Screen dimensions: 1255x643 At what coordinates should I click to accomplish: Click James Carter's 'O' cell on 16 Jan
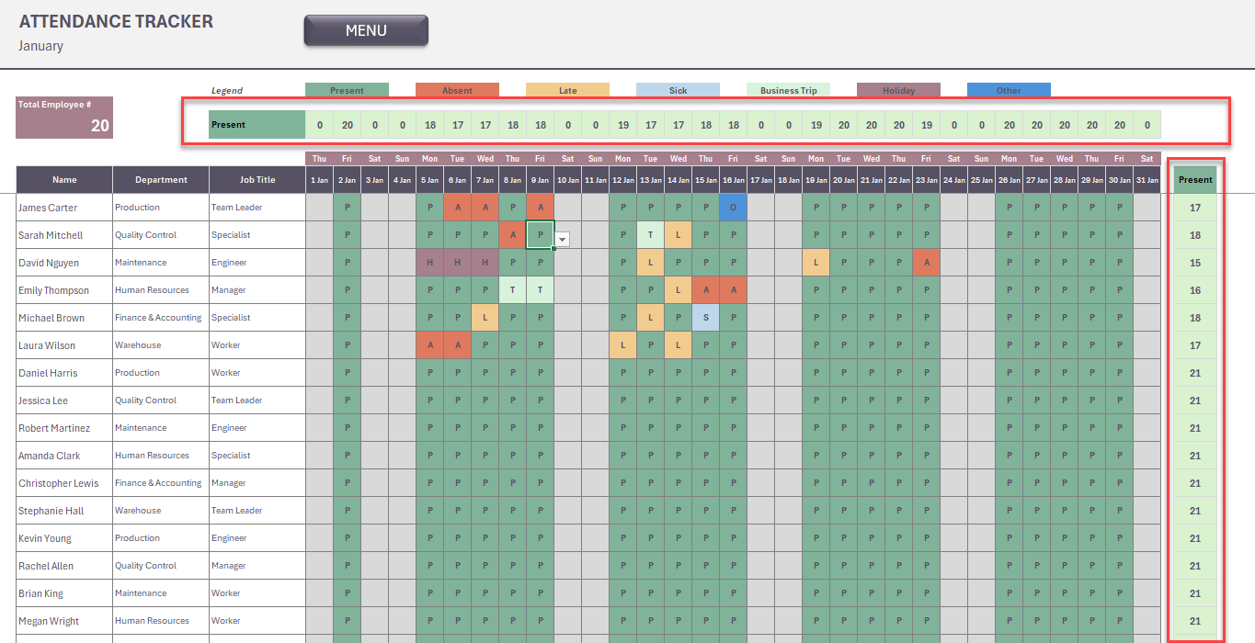click(x=733, y=208)
